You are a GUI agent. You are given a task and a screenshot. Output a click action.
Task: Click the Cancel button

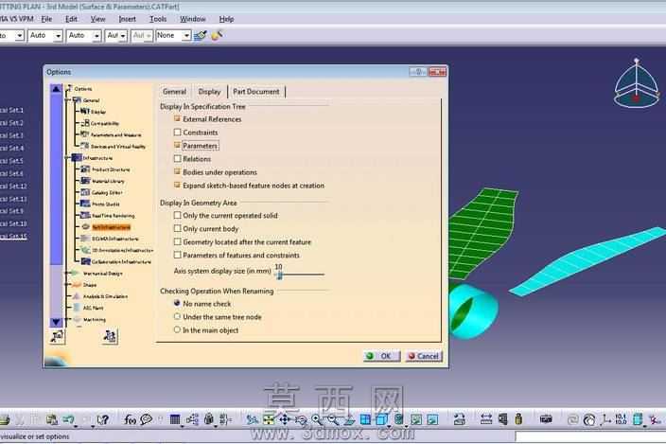click(424, 356)
